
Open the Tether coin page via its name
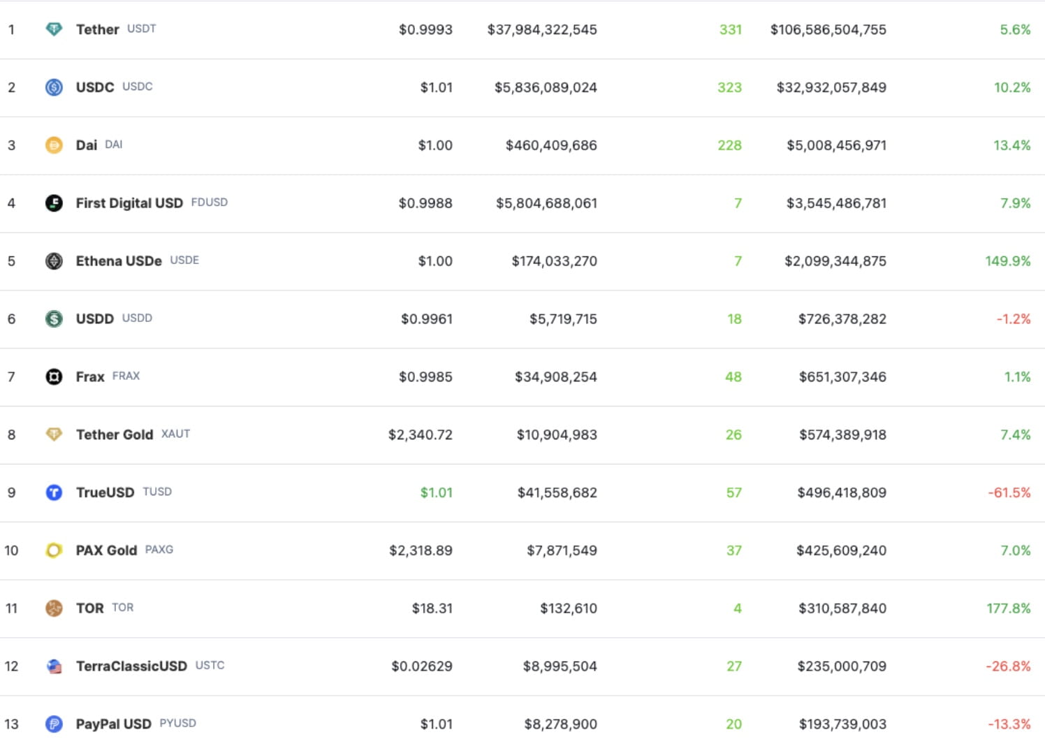coord(97,29)
